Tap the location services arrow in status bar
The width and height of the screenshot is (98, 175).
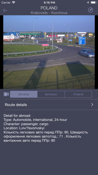88,3
